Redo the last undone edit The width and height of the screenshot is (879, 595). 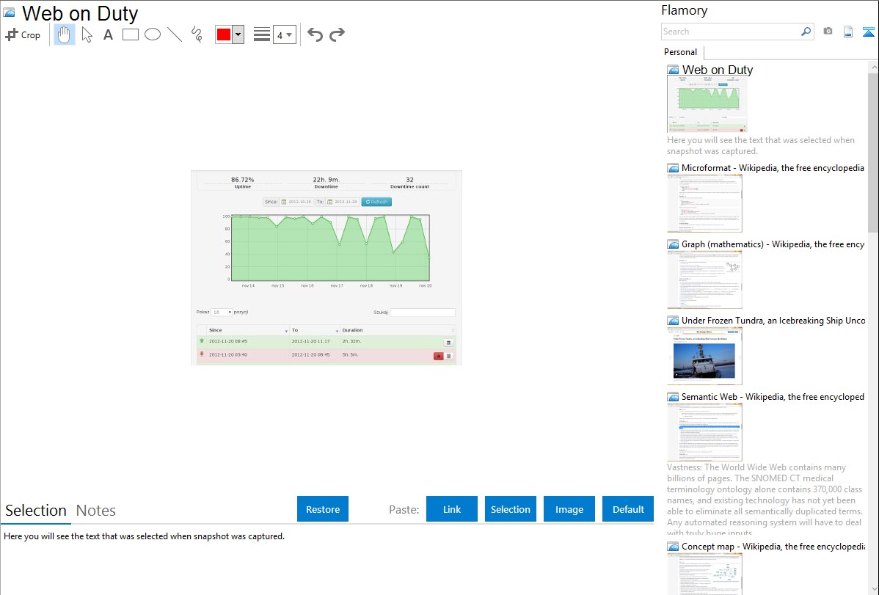click(x=337, y=34)
